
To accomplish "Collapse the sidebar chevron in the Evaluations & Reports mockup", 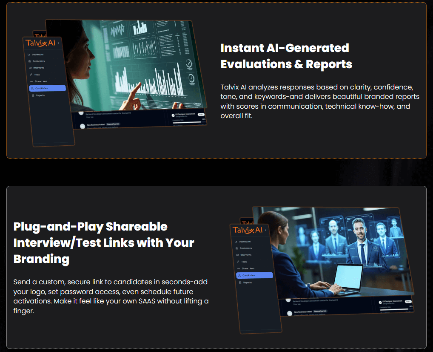I will pos(58,43).
